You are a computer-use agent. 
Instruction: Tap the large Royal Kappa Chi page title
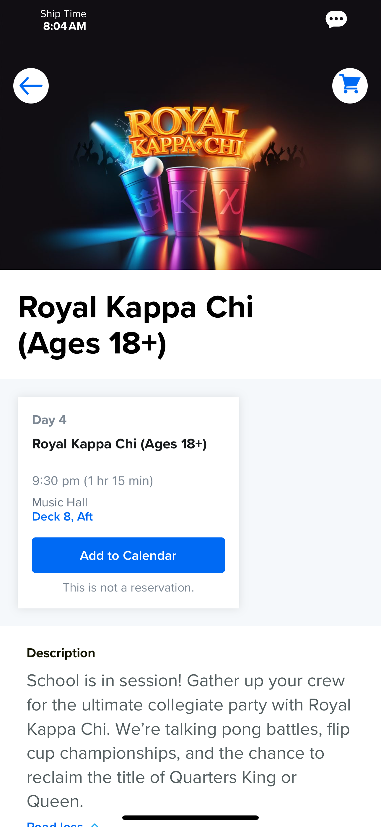pyautogui.click(x=136, y=325)
